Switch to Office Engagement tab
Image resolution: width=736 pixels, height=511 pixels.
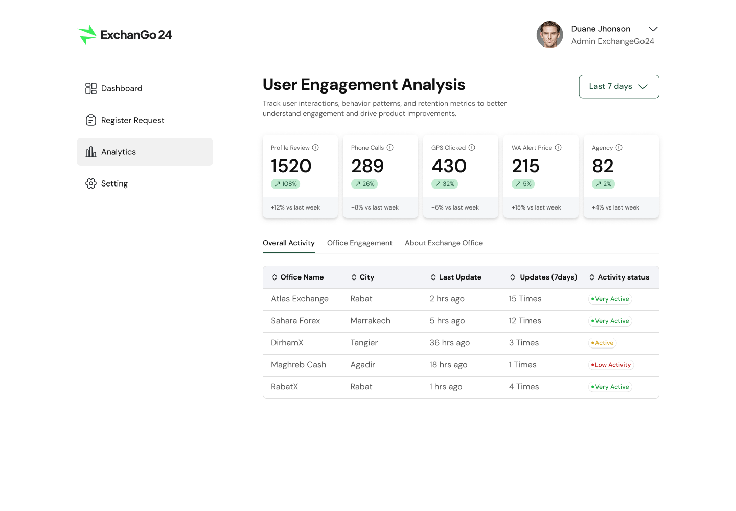359,243
